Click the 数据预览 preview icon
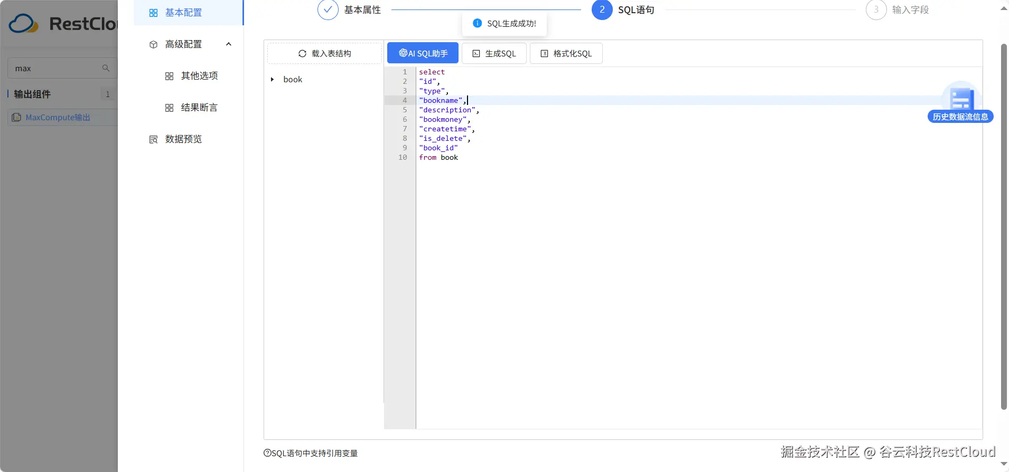Viewport: 1009px width, 472px height. 153,139
